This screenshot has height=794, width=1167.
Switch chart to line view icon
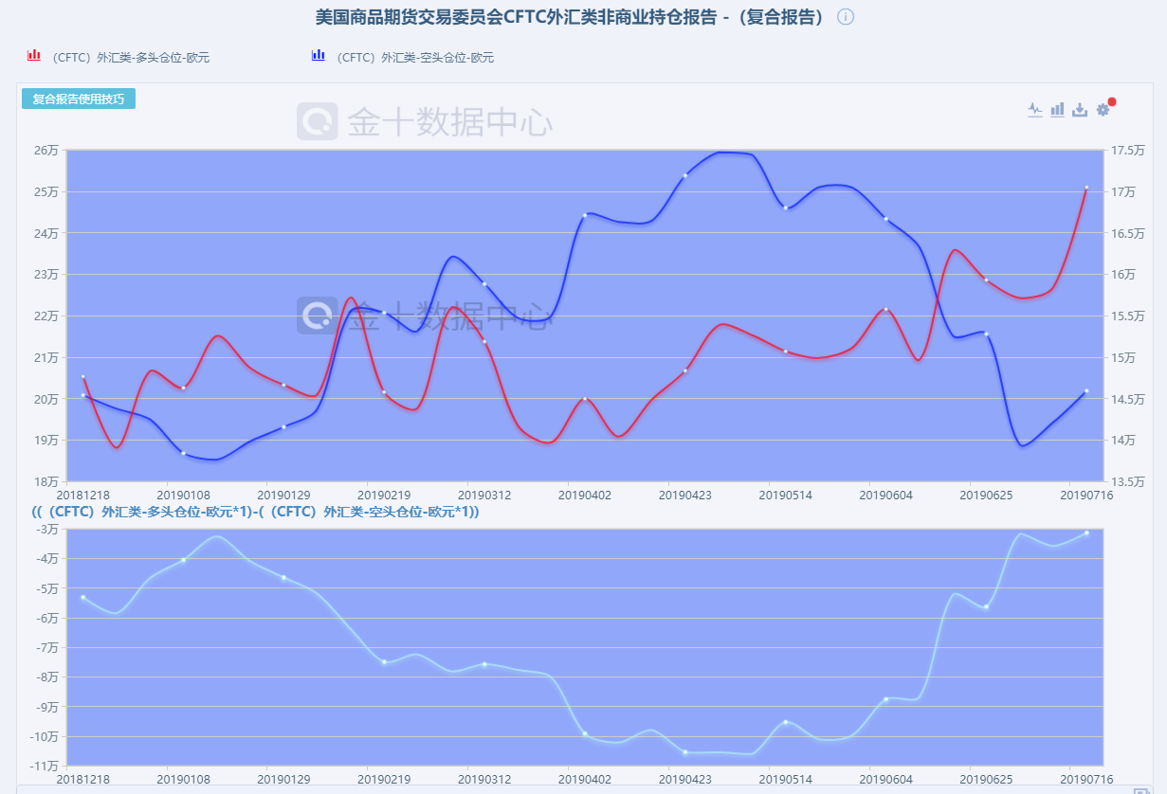tap(1034, 110)
